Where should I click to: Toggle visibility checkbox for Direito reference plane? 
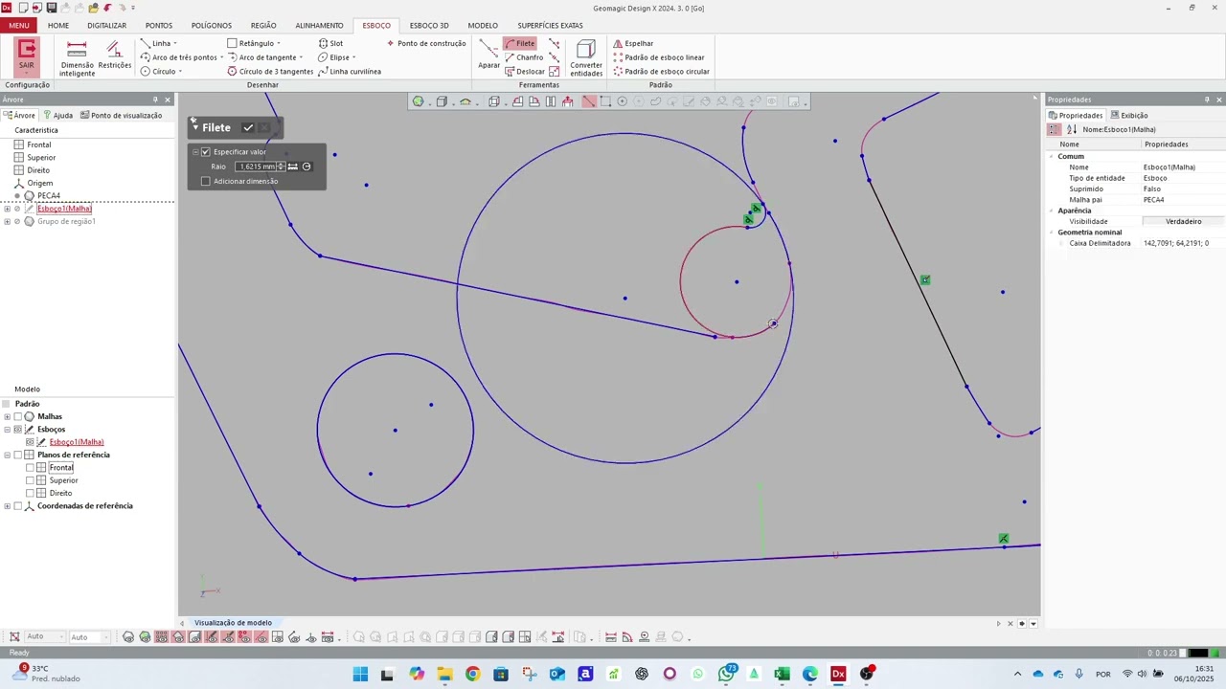pos(30,493)
